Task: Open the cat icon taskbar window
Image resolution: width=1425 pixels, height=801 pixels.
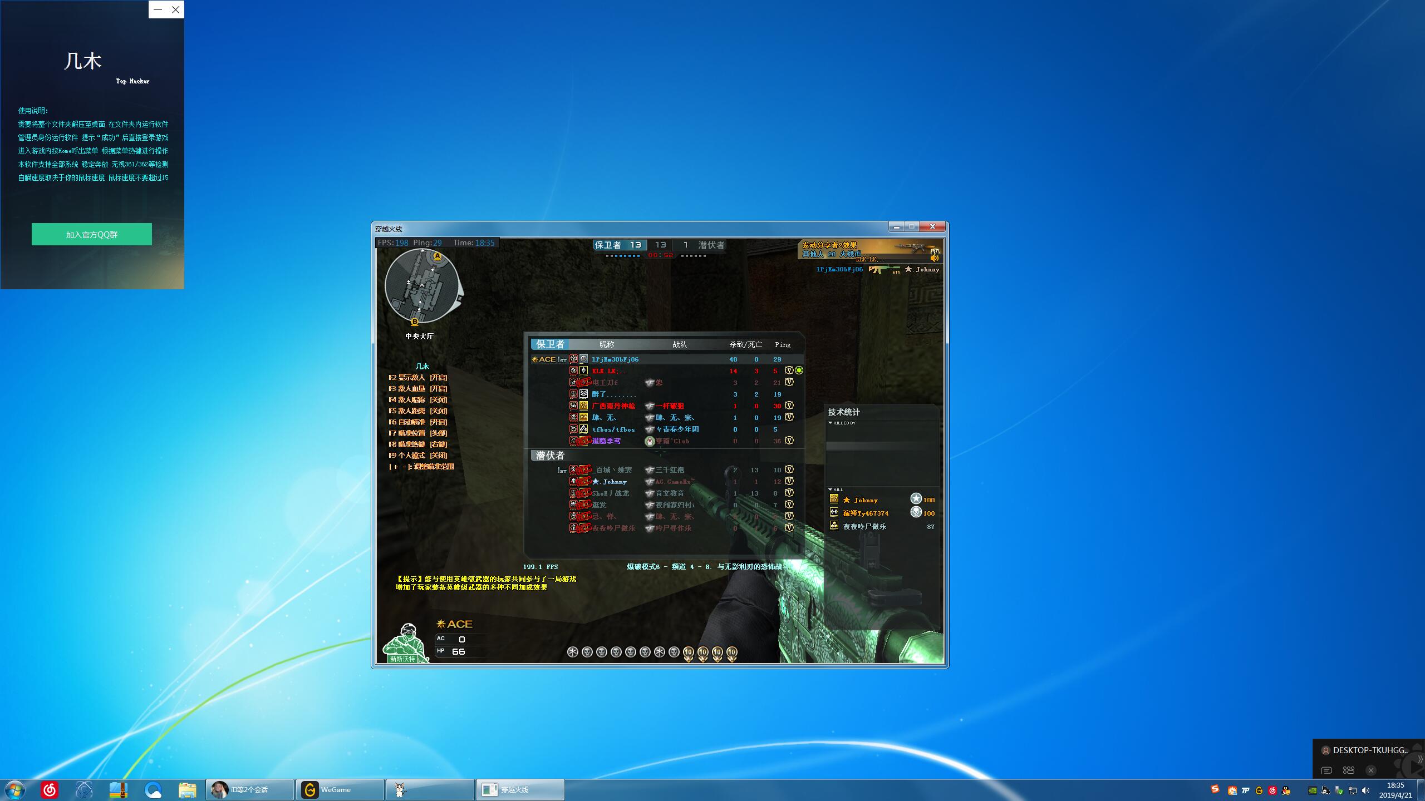Action: (430, 790)
